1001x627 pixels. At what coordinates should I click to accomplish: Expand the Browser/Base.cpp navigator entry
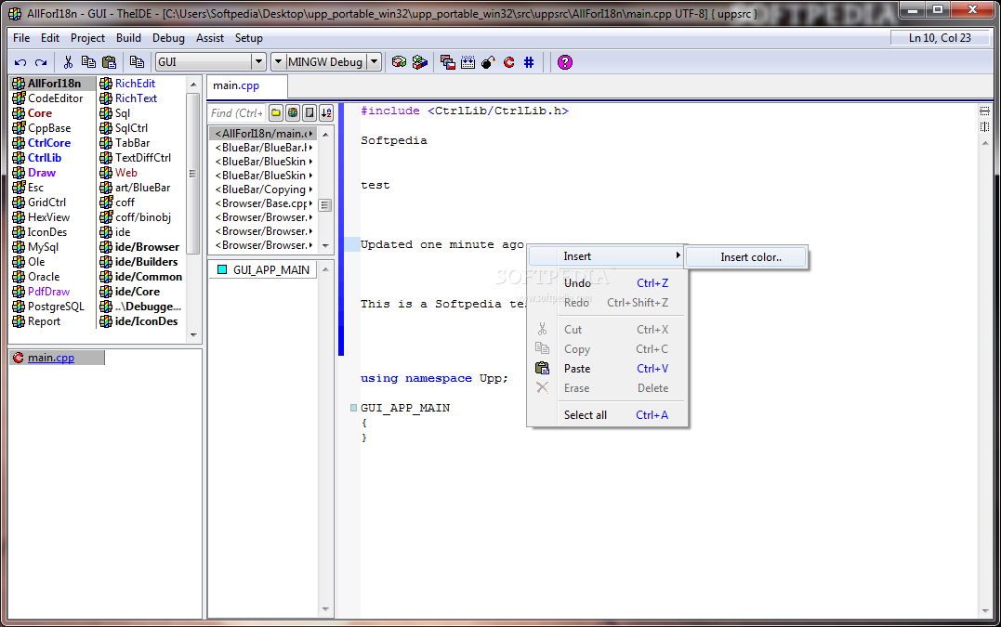311,203
